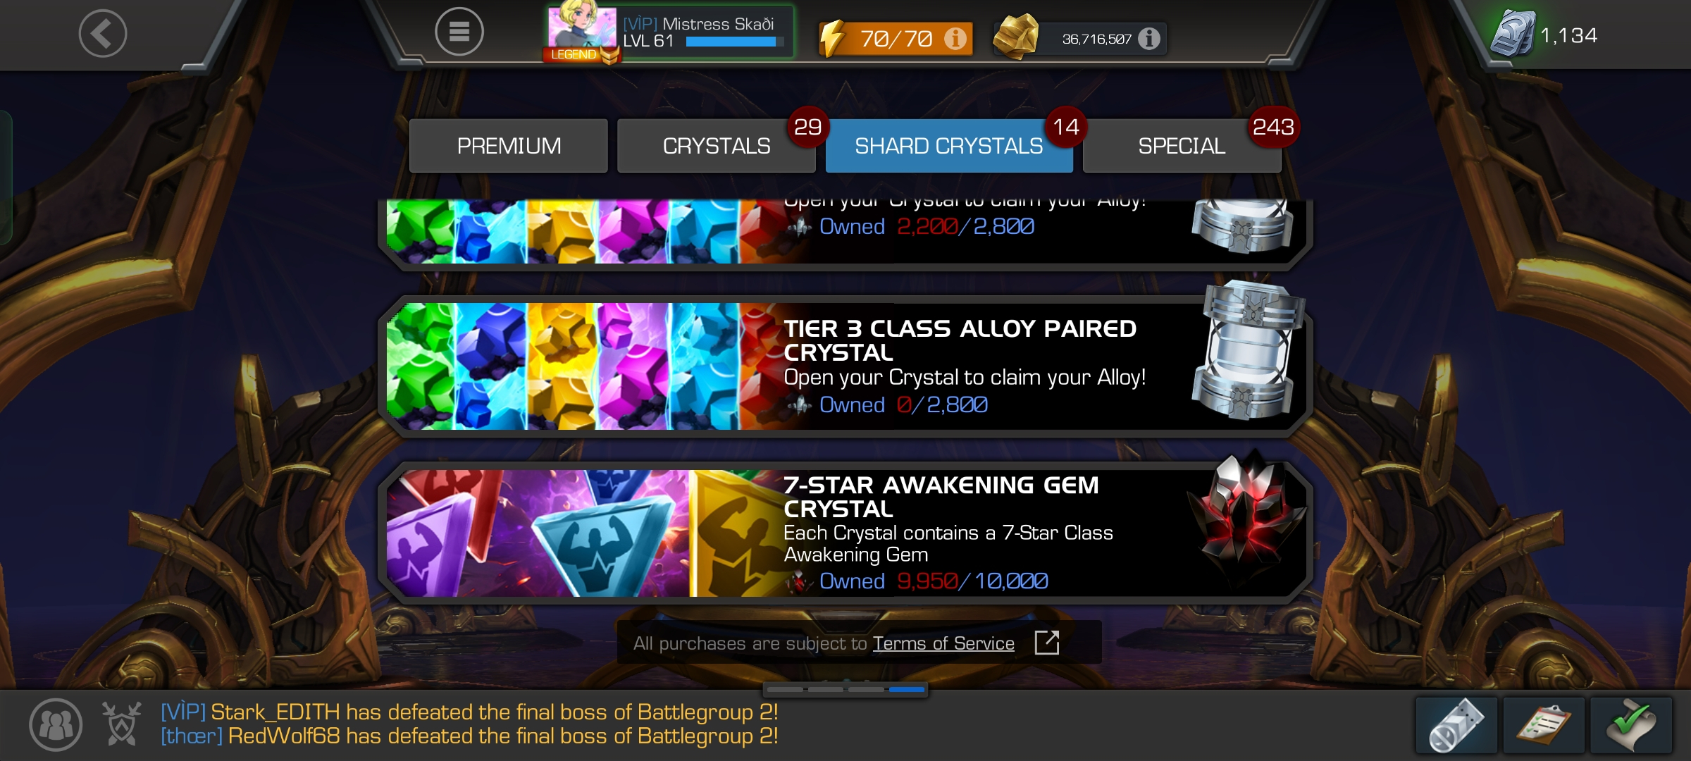1691x761 pixels.
Task: Tap the external link icon beside Terms
Action: (1047, 643)
